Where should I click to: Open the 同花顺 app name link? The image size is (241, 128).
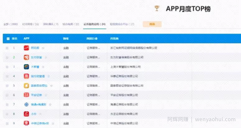coord(35,48)
